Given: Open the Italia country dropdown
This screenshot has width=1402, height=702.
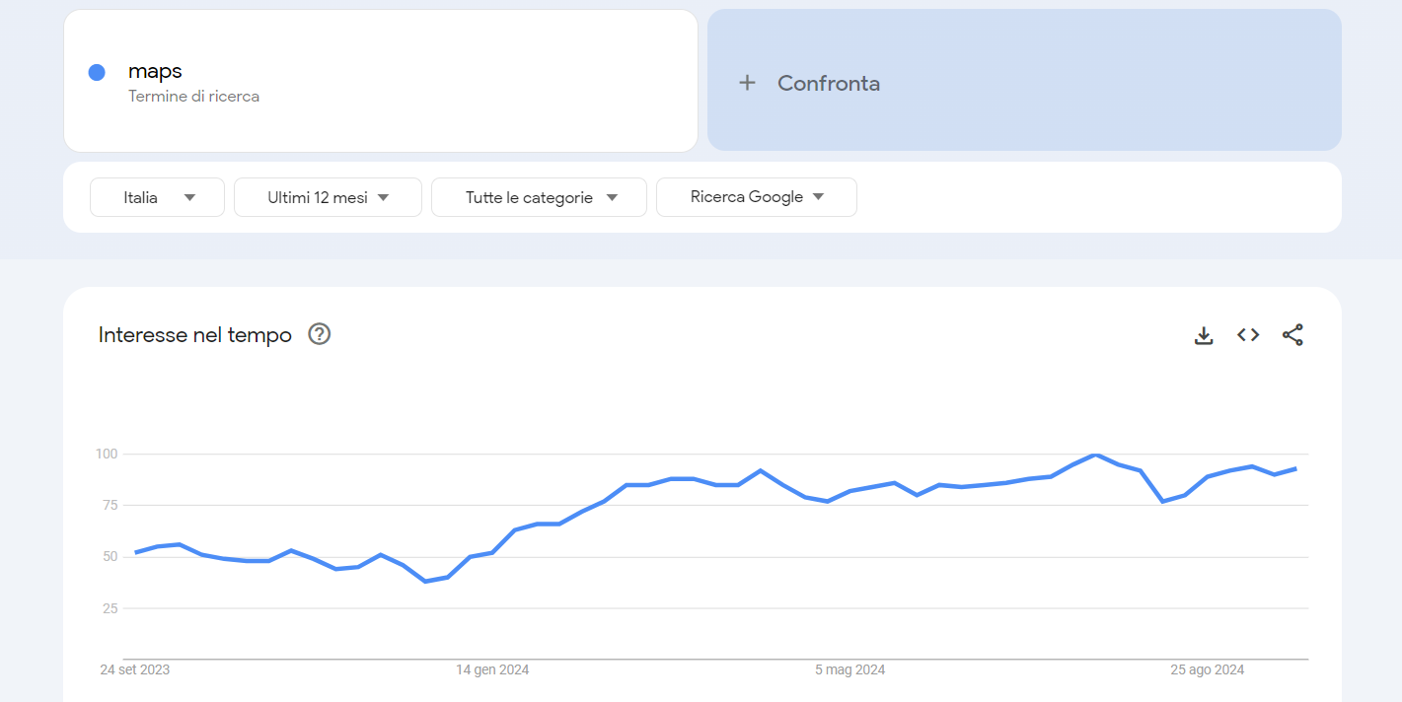Looking at the screenshot, I should pos(157,197).
